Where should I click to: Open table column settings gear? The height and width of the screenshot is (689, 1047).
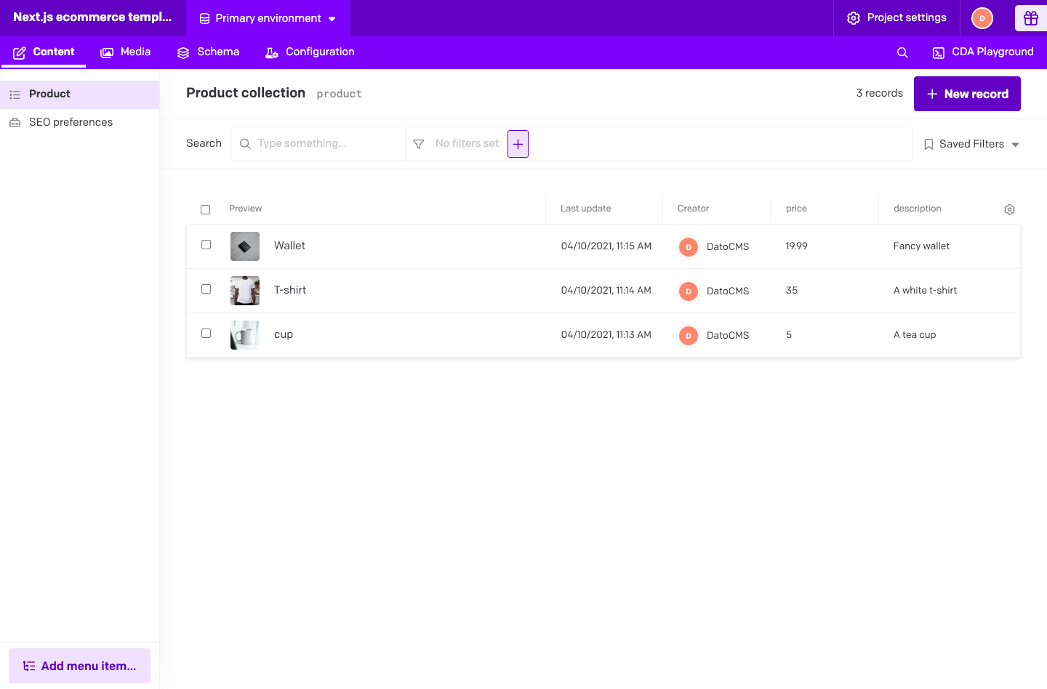coord(1009,209)
